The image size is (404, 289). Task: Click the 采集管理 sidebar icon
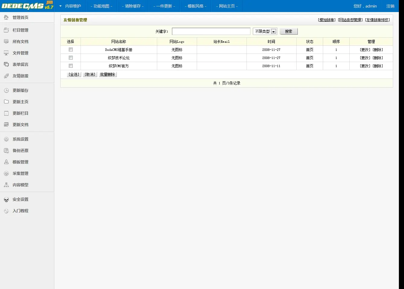[x=6, y=173]
